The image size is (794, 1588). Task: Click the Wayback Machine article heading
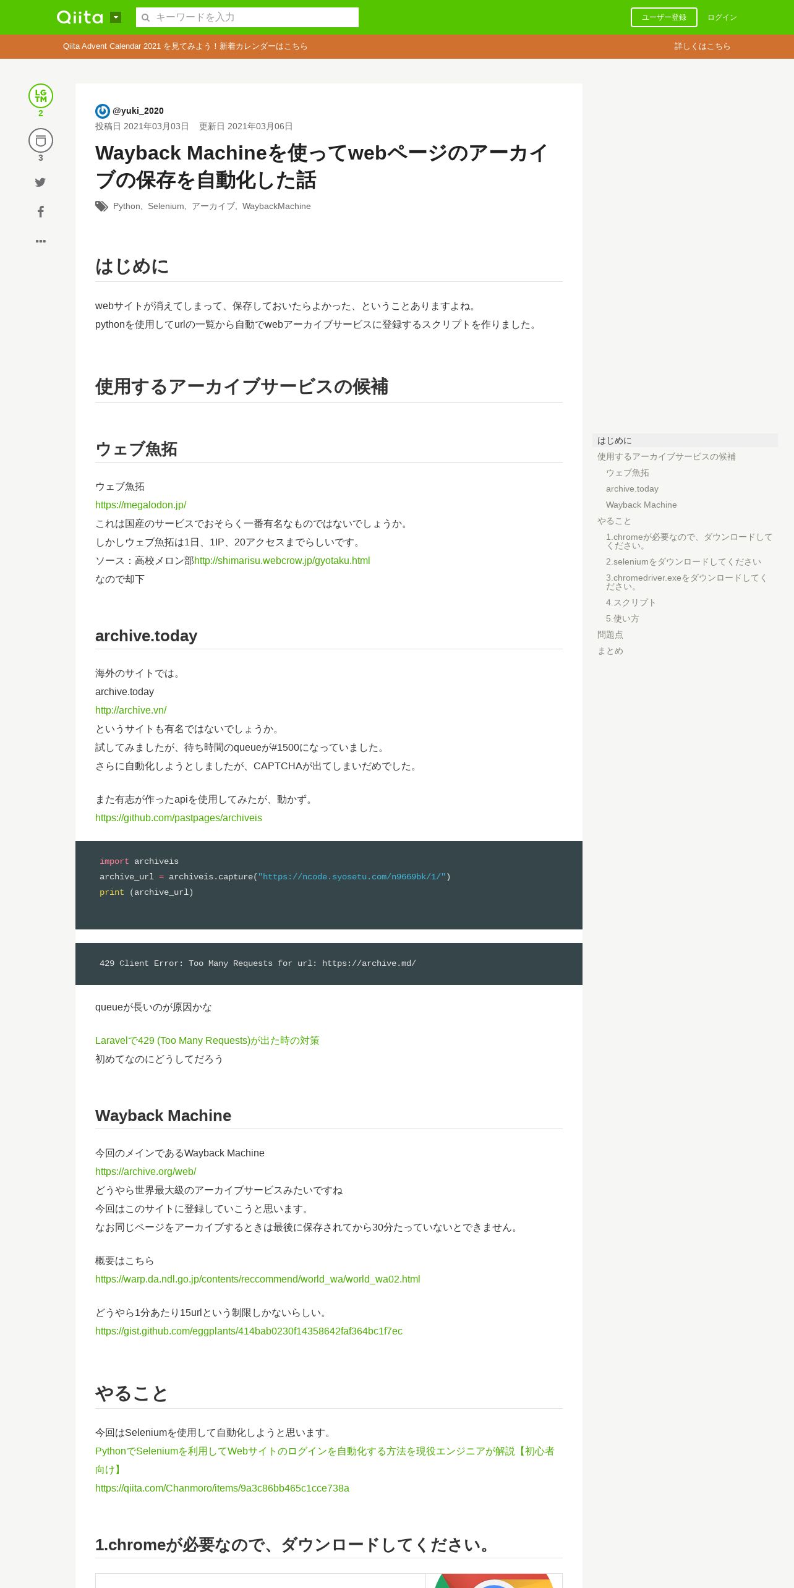click(163, 1116)
